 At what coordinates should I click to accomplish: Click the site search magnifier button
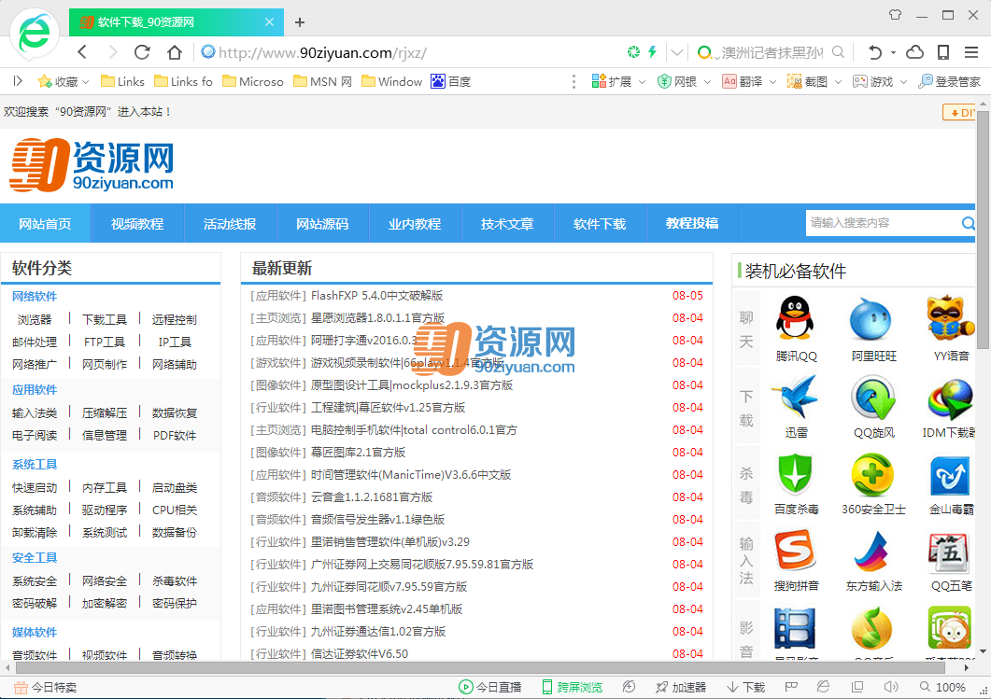[x=968, y=223]
